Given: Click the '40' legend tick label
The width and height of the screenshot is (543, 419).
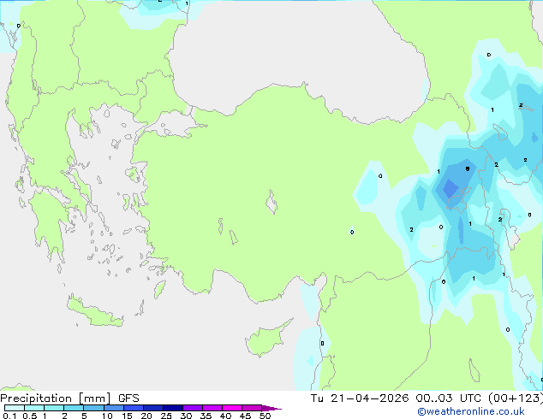Looking at the screenshot, I should click(225, 416).
